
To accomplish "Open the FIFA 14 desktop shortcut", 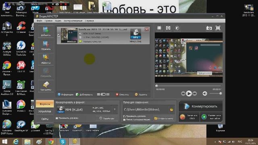I will 21,67.
